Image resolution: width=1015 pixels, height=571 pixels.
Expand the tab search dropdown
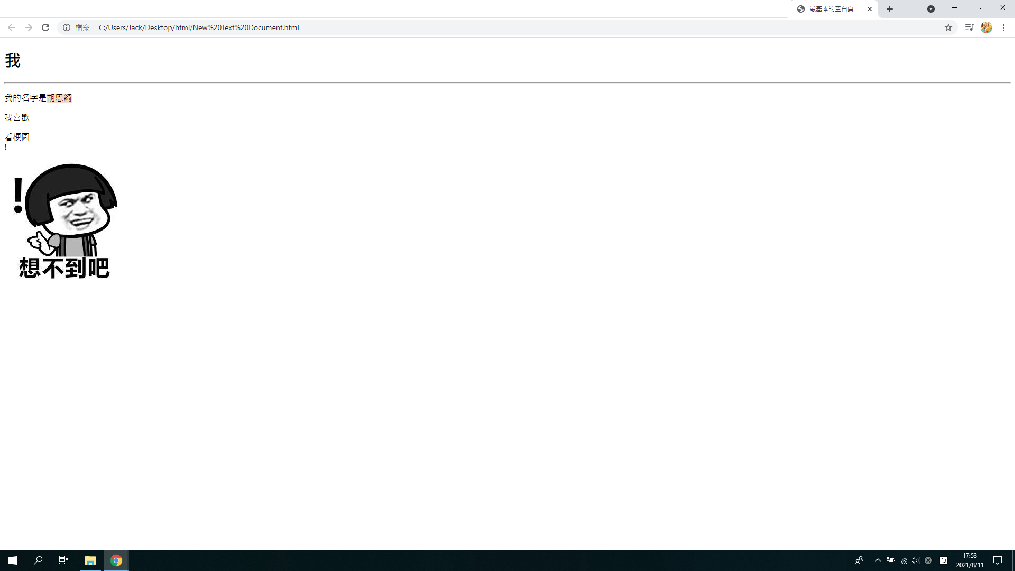[x=930, y=9]
